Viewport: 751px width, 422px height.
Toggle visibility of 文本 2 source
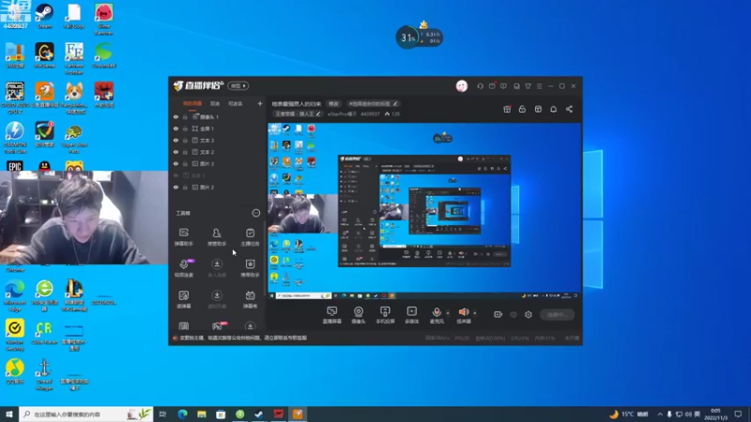[176, 152]
